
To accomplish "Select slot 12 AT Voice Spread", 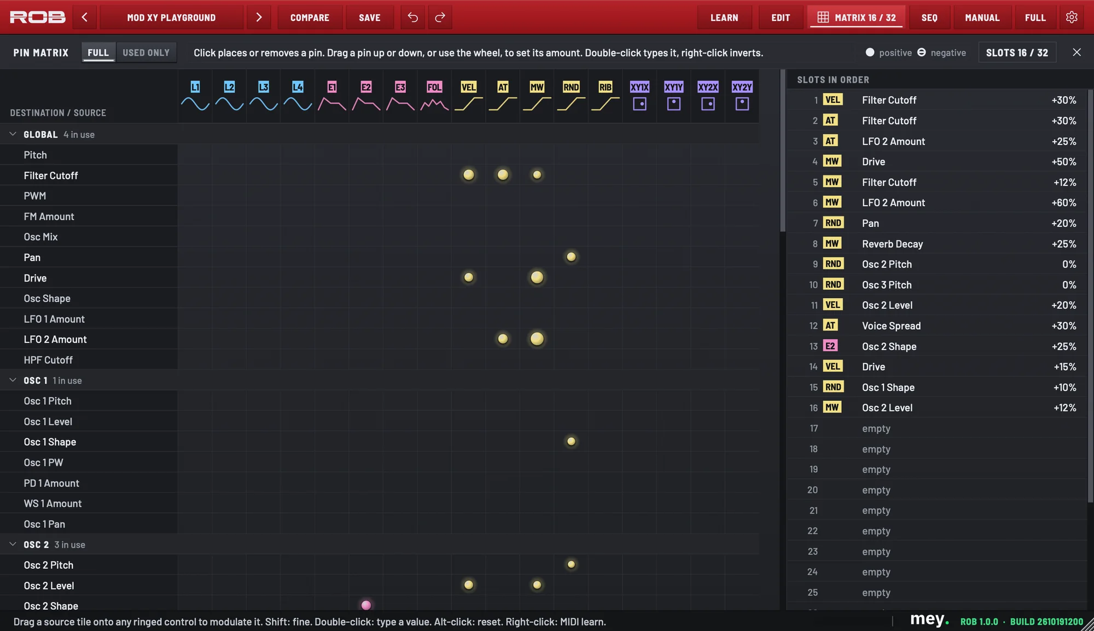I will (937, 326).
